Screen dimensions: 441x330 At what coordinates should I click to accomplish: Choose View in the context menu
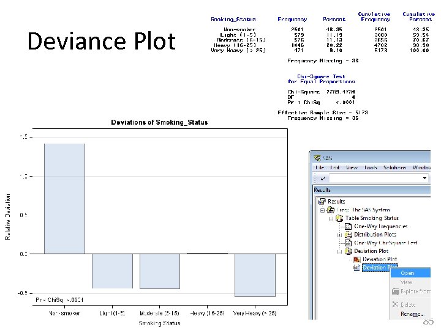pos(411,282)
